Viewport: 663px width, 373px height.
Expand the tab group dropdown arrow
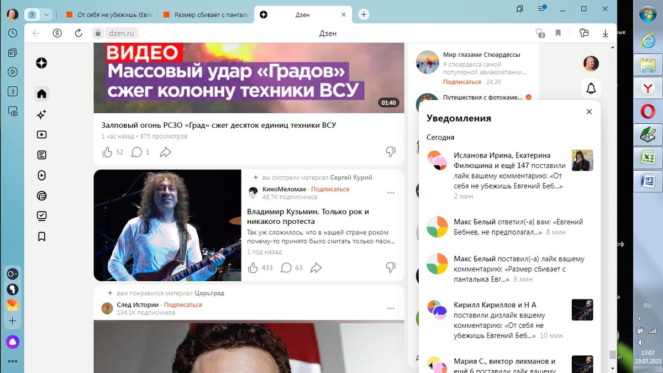coord(46,14)
